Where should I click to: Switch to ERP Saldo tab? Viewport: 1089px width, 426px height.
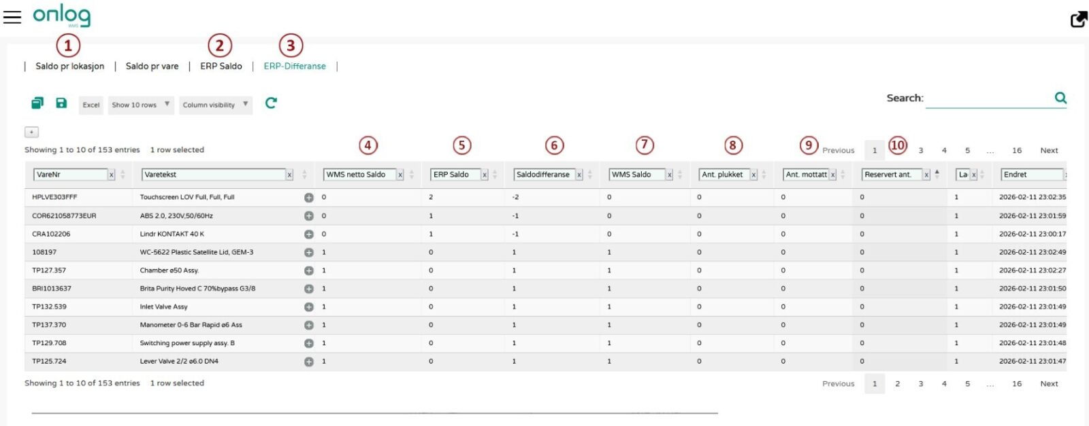click(221, 66)
